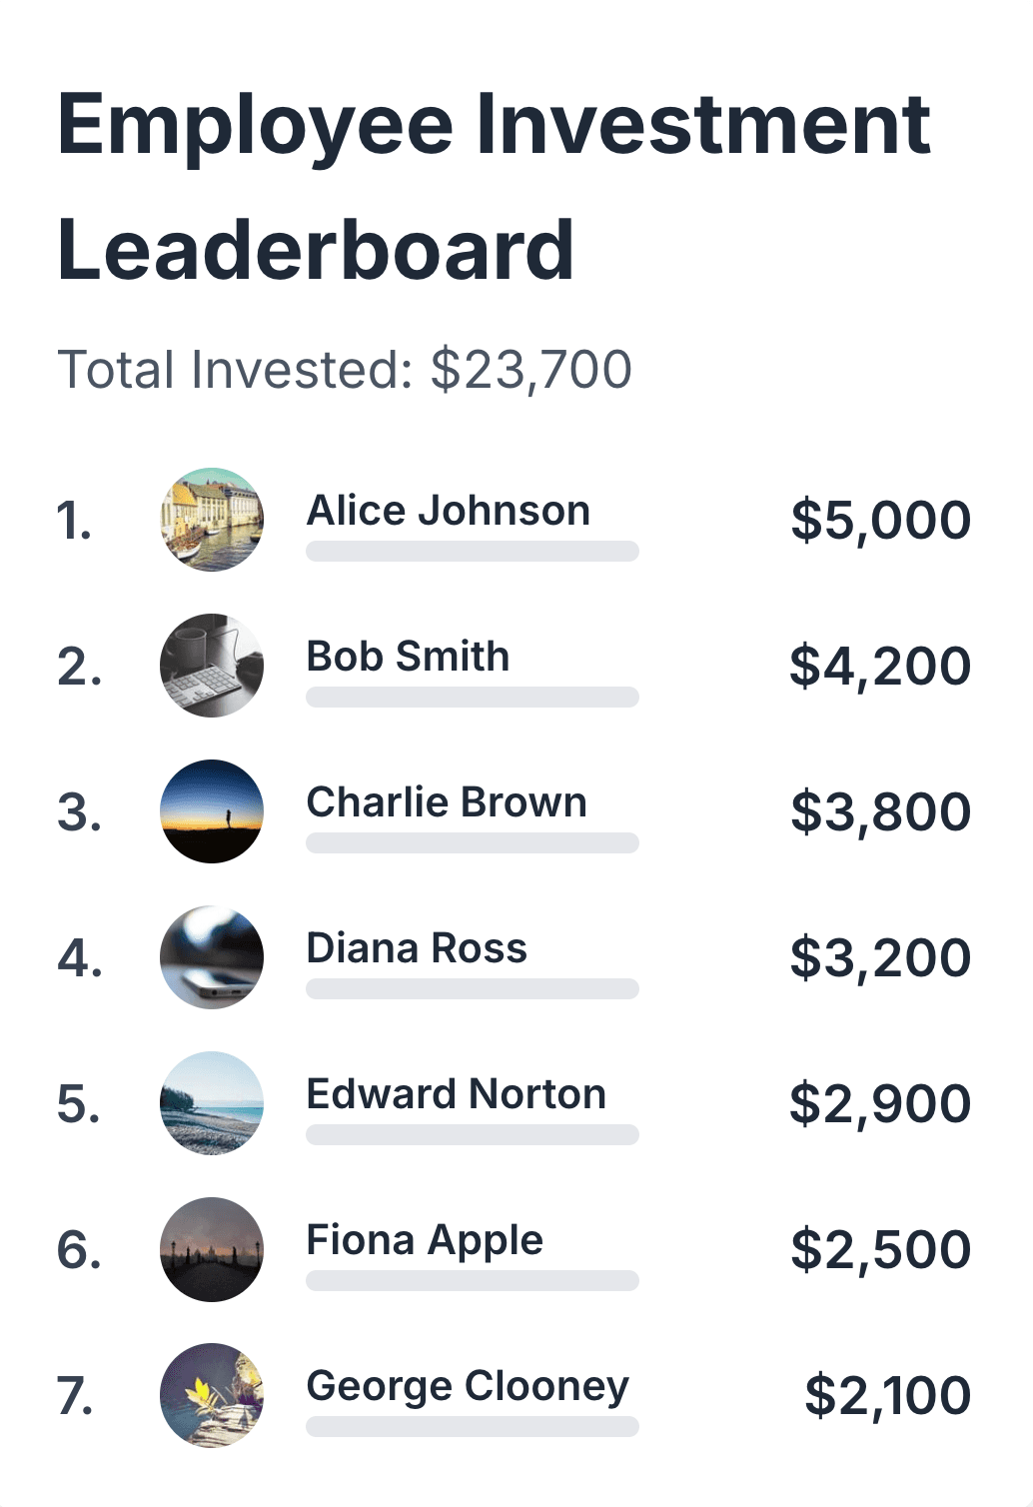This screenshot has width=1033, height=1507.
Task: Click the progress bar under Edward Norton
Action: [473, 1135]
